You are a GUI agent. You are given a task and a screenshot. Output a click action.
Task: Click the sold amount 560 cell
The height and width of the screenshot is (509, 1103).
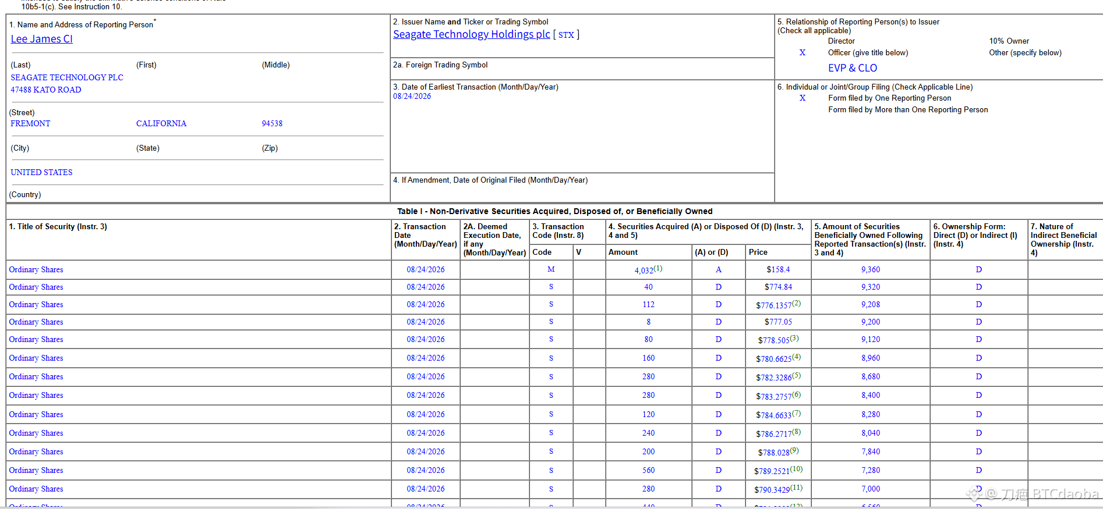point(648,470)
